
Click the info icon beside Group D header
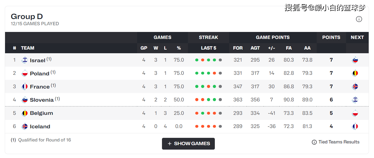coord(359,19)
